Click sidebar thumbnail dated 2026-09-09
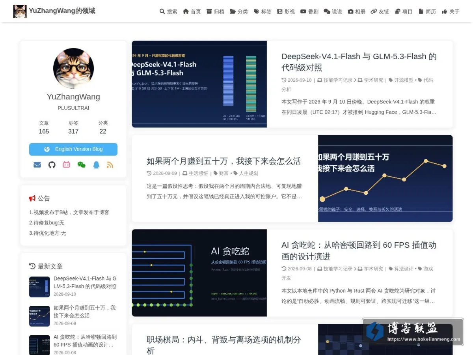 (39, 316)
